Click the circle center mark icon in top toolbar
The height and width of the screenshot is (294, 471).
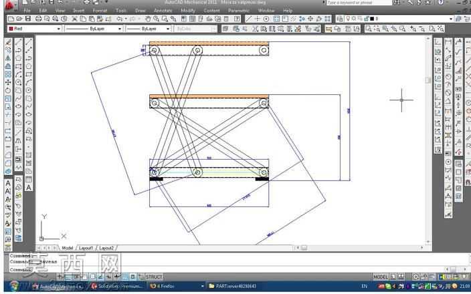[266, 19]
